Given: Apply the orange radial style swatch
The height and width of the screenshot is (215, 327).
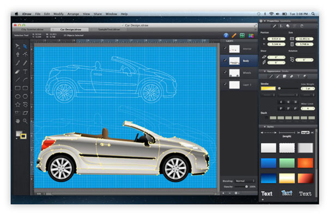Looking at the screenshot, I should pos(305,163).
